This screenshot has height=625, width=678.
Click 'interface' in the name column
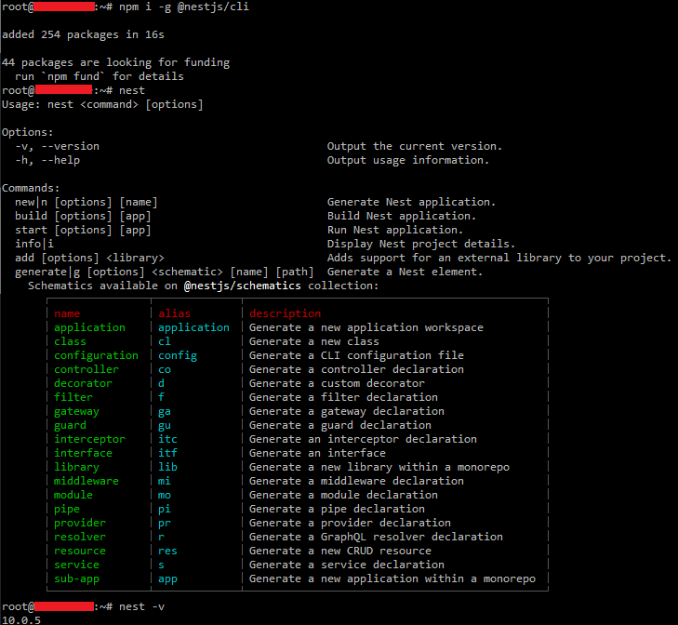[83, 453]
